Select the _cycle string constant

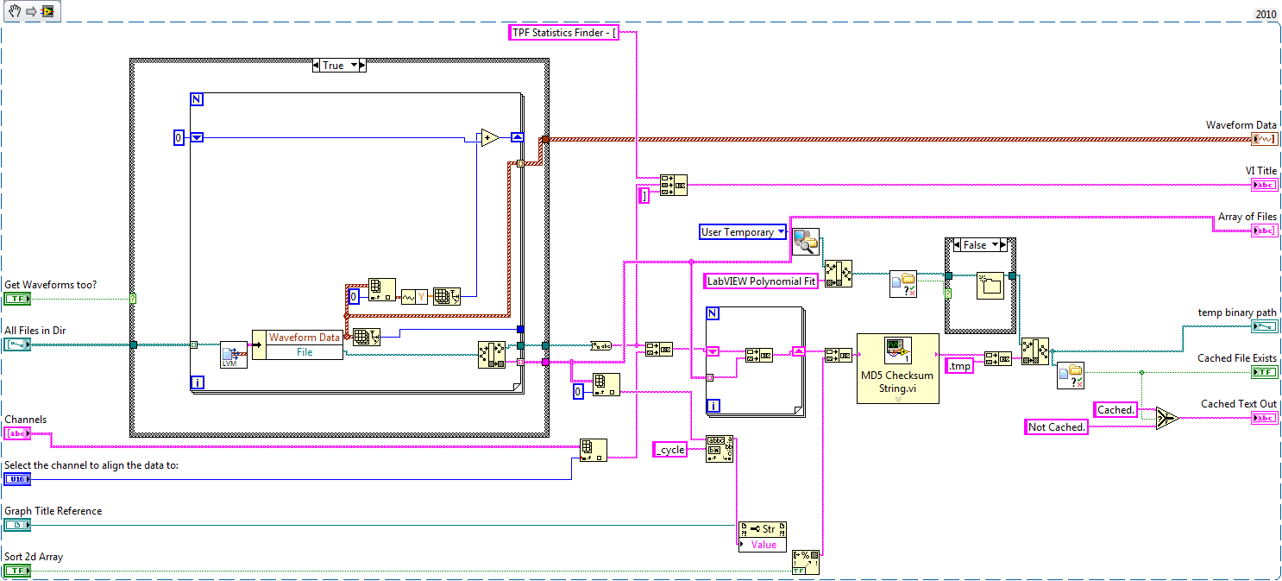click(669, 449)
